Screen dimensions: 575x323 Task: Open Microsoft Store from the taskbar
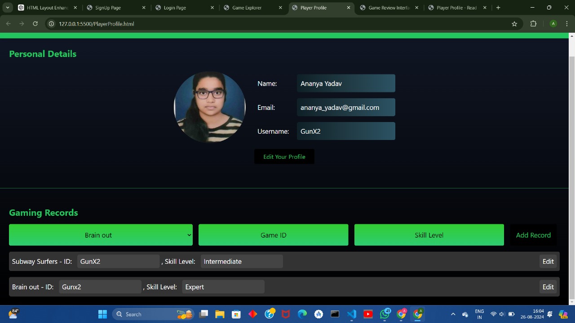[236, 314]
